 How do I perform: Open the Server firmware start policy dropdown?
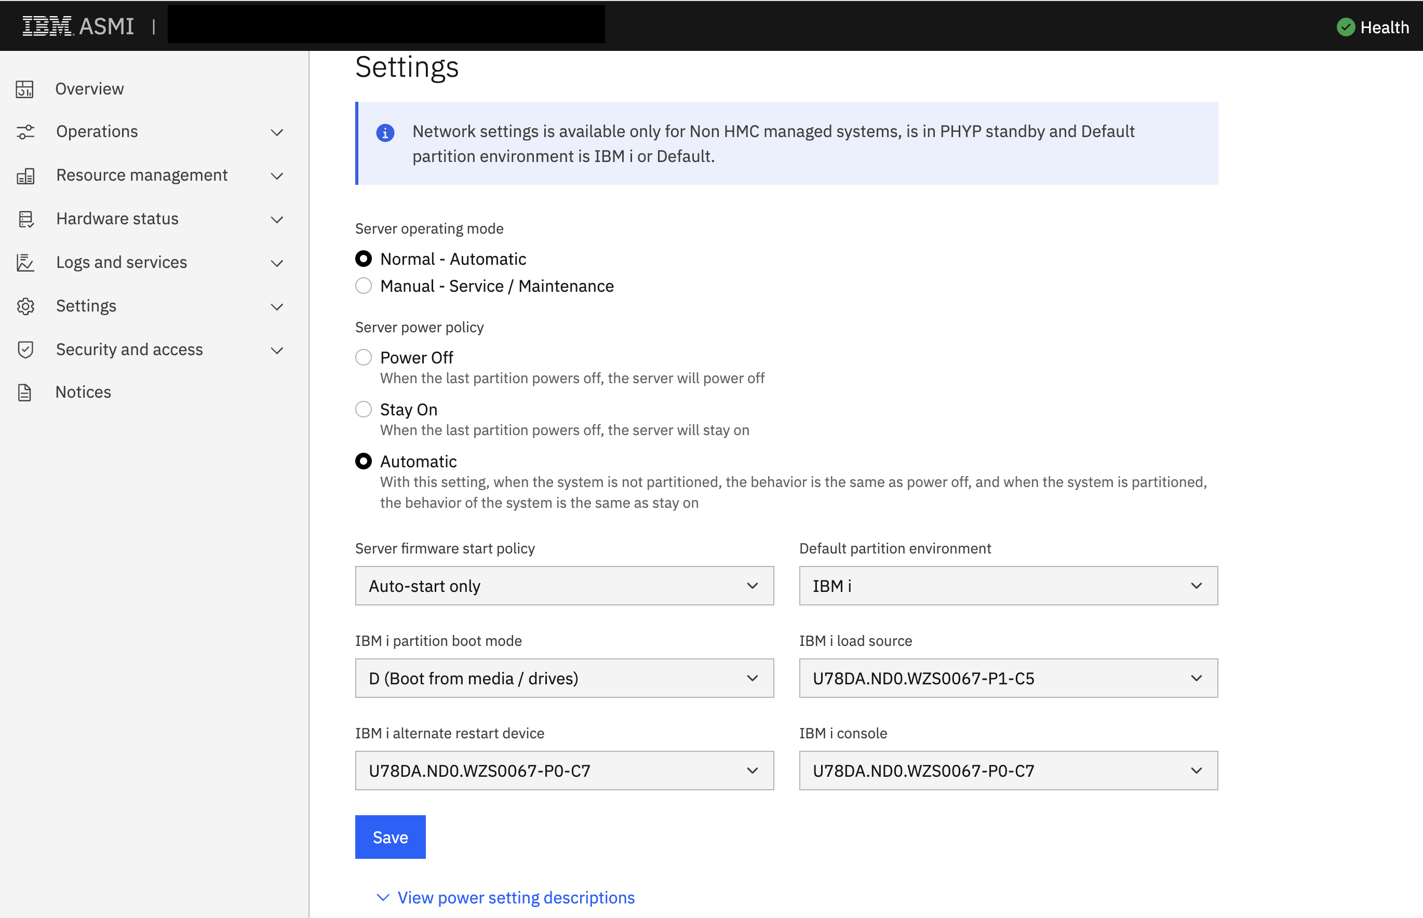click(564, 586)
